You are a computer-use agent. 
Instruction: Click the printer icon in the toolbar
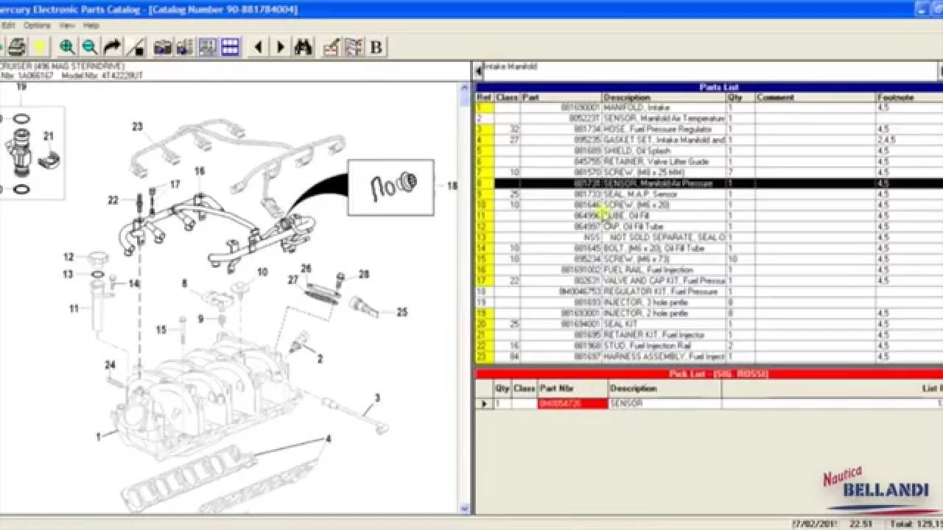18,47
